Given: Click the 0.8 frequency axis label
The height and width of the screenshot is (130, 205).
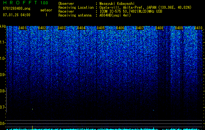Looking at the screenshot, I should (3, 91).
